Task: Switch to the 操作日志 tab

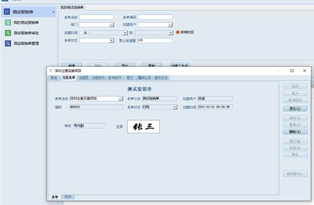Action: (161, 78)
